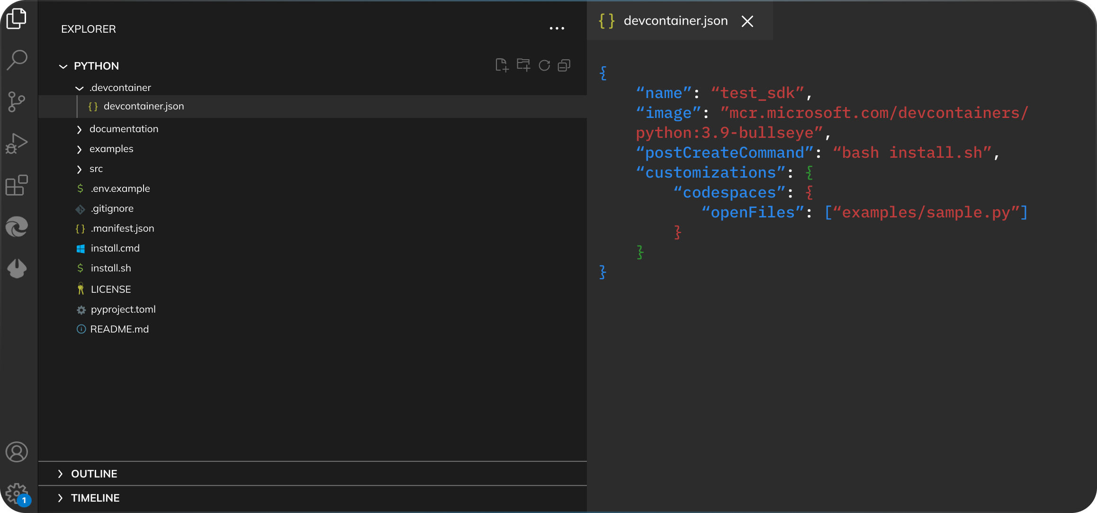
Task: Open the Microsoft Edge Tools panel
Action: coord(17,226)
